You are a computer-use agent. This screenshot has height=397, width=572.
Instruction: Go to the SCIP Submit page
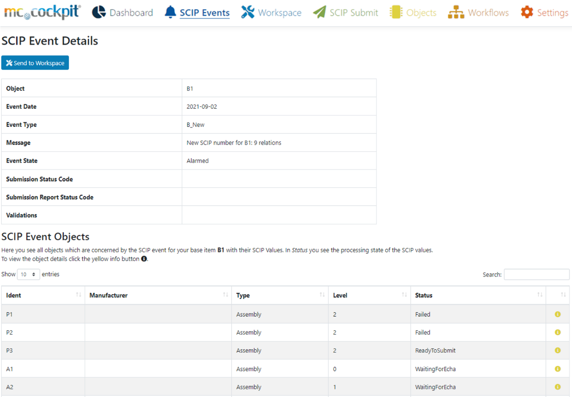tap(346, 12)
